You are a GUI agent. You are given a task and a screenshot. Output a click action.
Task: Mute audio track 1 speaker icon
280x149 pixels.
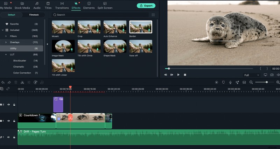[x=8, y=137]
